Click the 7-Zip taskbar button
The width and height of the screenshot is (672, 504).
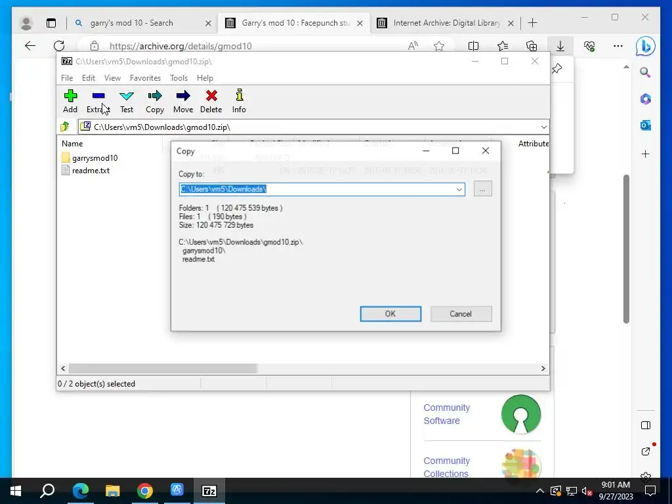(209, 491)
